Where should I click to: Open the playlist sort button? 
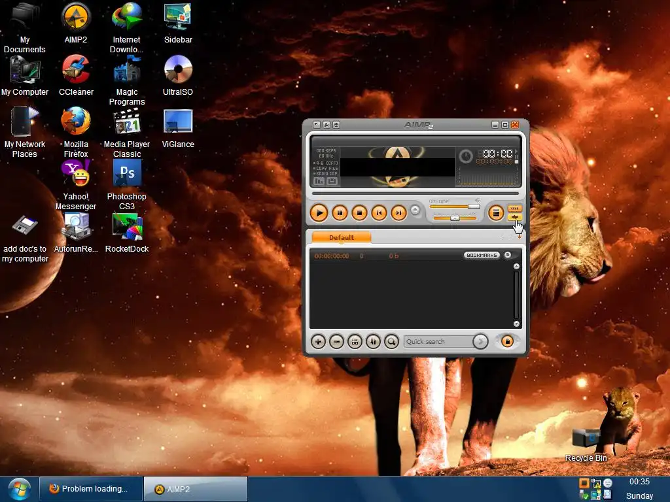373,341
